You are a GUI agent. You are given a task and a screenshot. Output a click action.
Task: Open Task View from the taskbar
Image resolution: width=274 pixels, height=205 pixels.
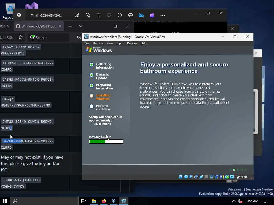[83, 201]
